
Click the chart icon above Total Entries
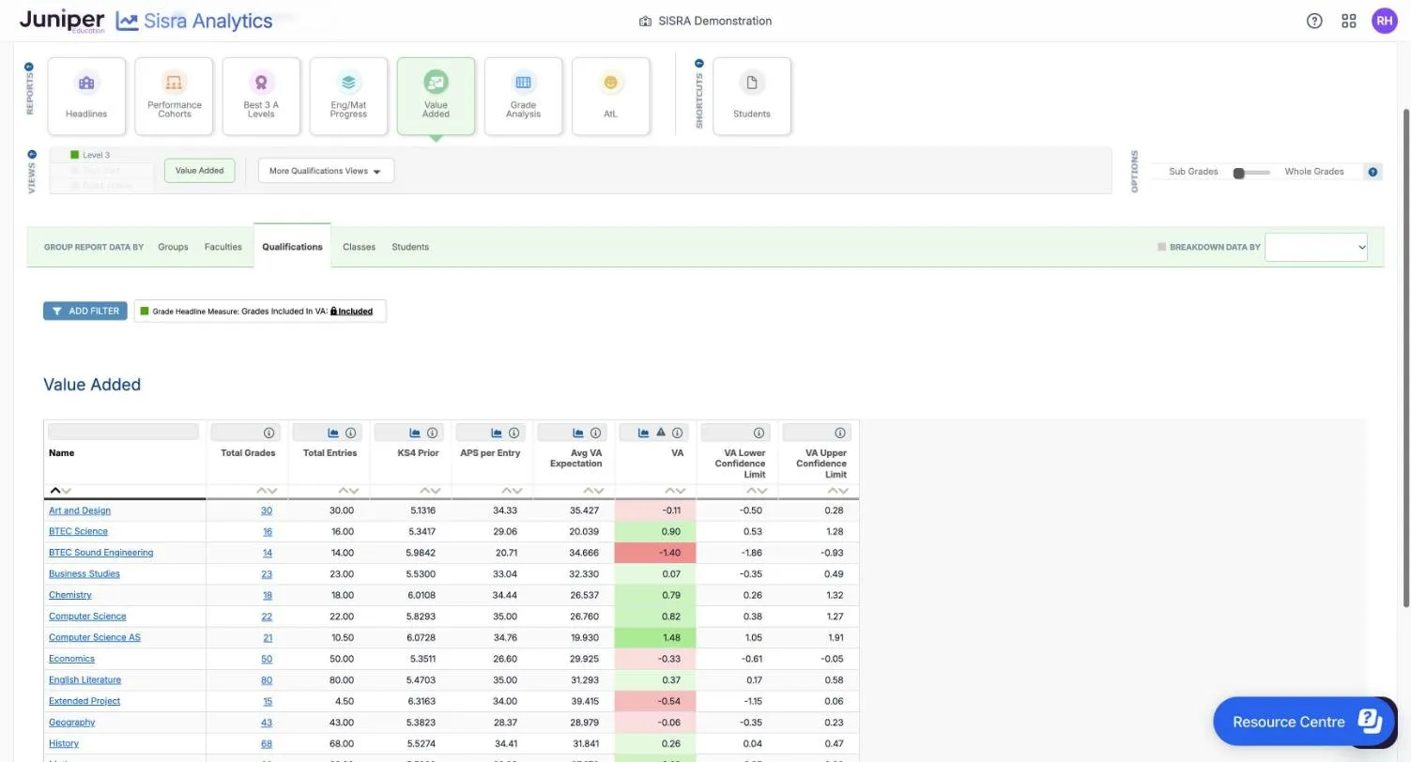332,433
